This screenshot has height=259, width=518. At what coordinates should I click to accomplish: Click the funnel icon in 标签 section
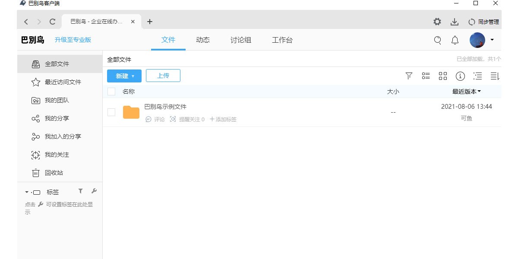(x=80, y=191)
